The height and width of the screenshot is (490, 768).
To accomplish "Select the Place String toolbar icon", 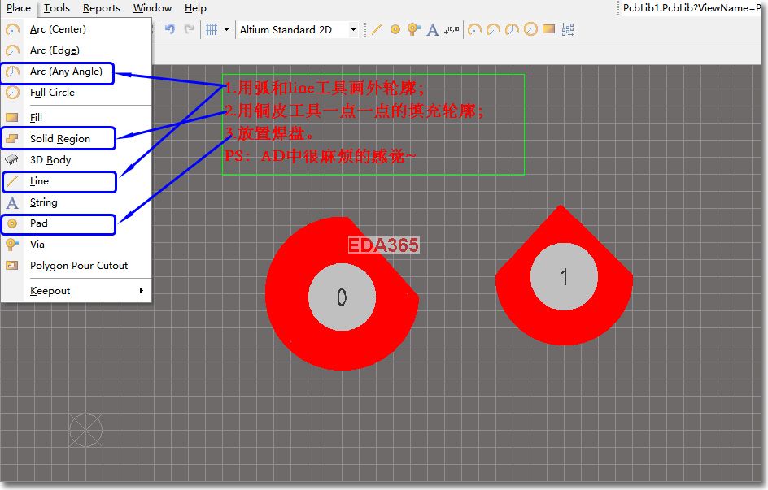I will [x=433, y=30].
